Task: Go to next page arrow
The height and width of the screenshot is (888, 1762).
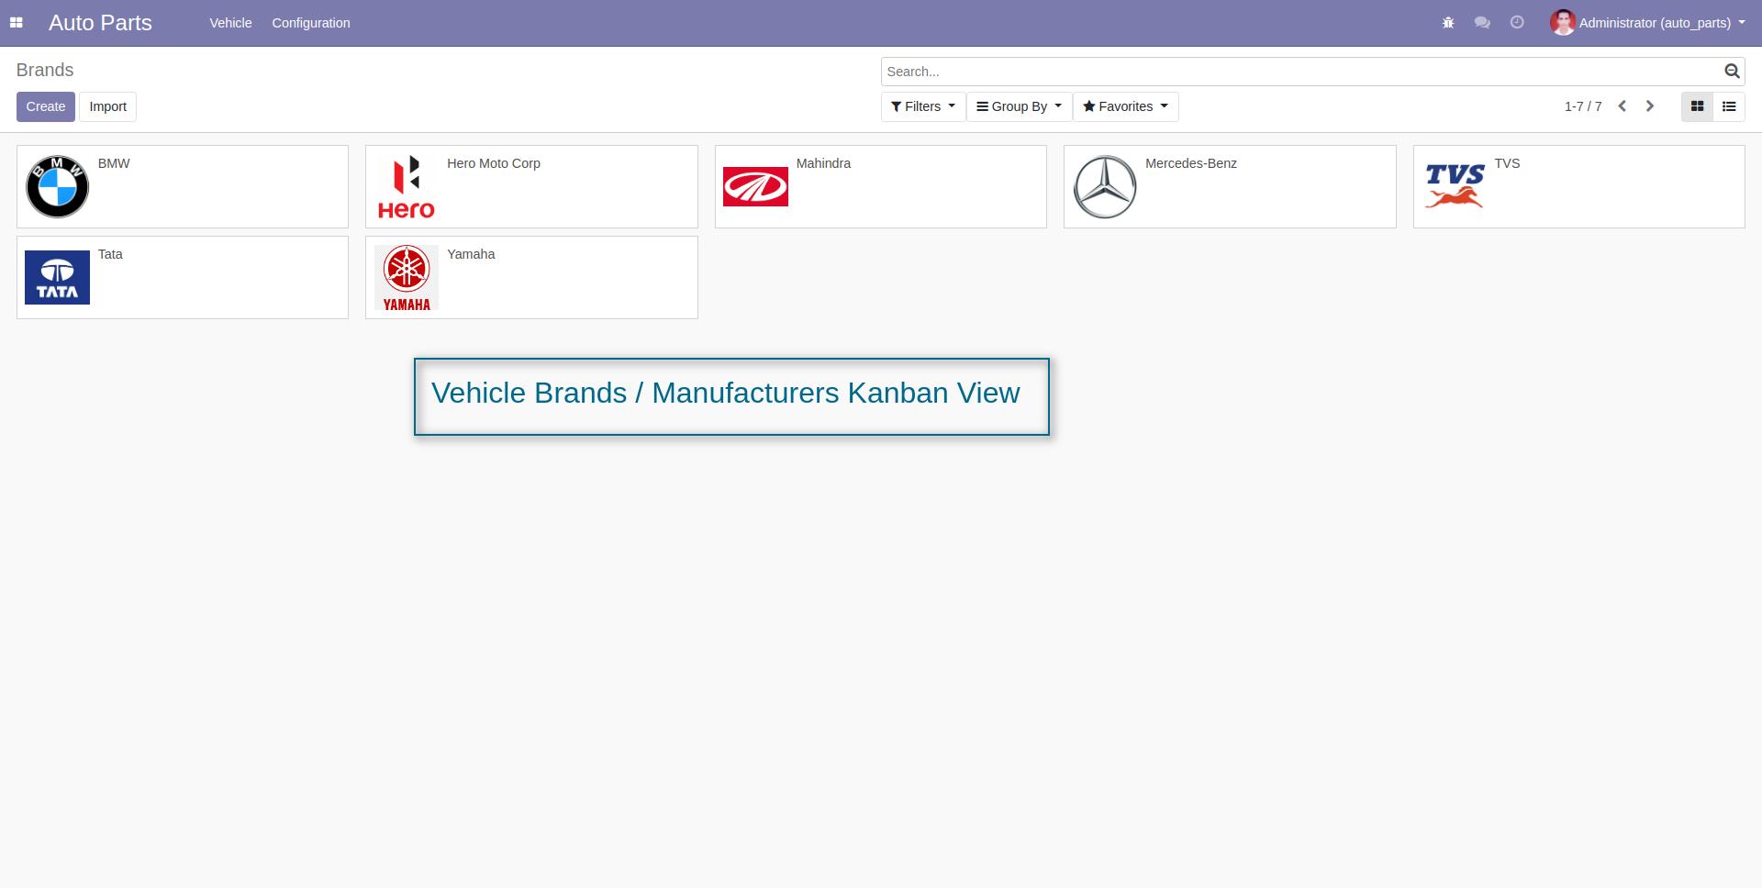Action: coord(1650,106)
